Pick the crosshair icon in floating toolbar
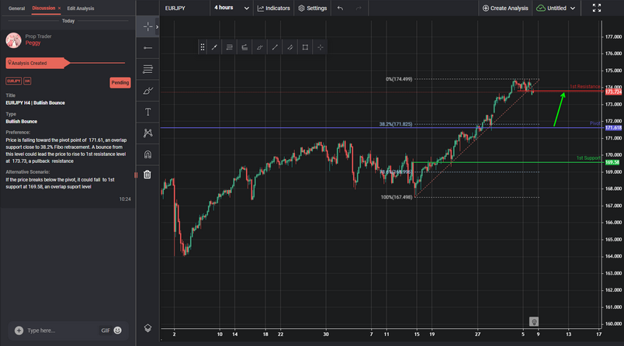 320,47
